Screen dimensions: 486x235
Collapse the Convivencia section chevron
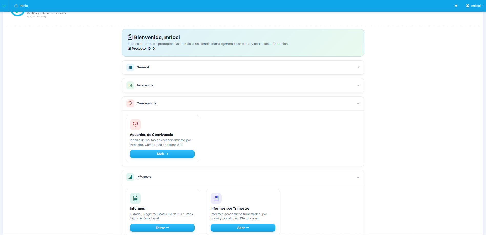pos(358,104)
